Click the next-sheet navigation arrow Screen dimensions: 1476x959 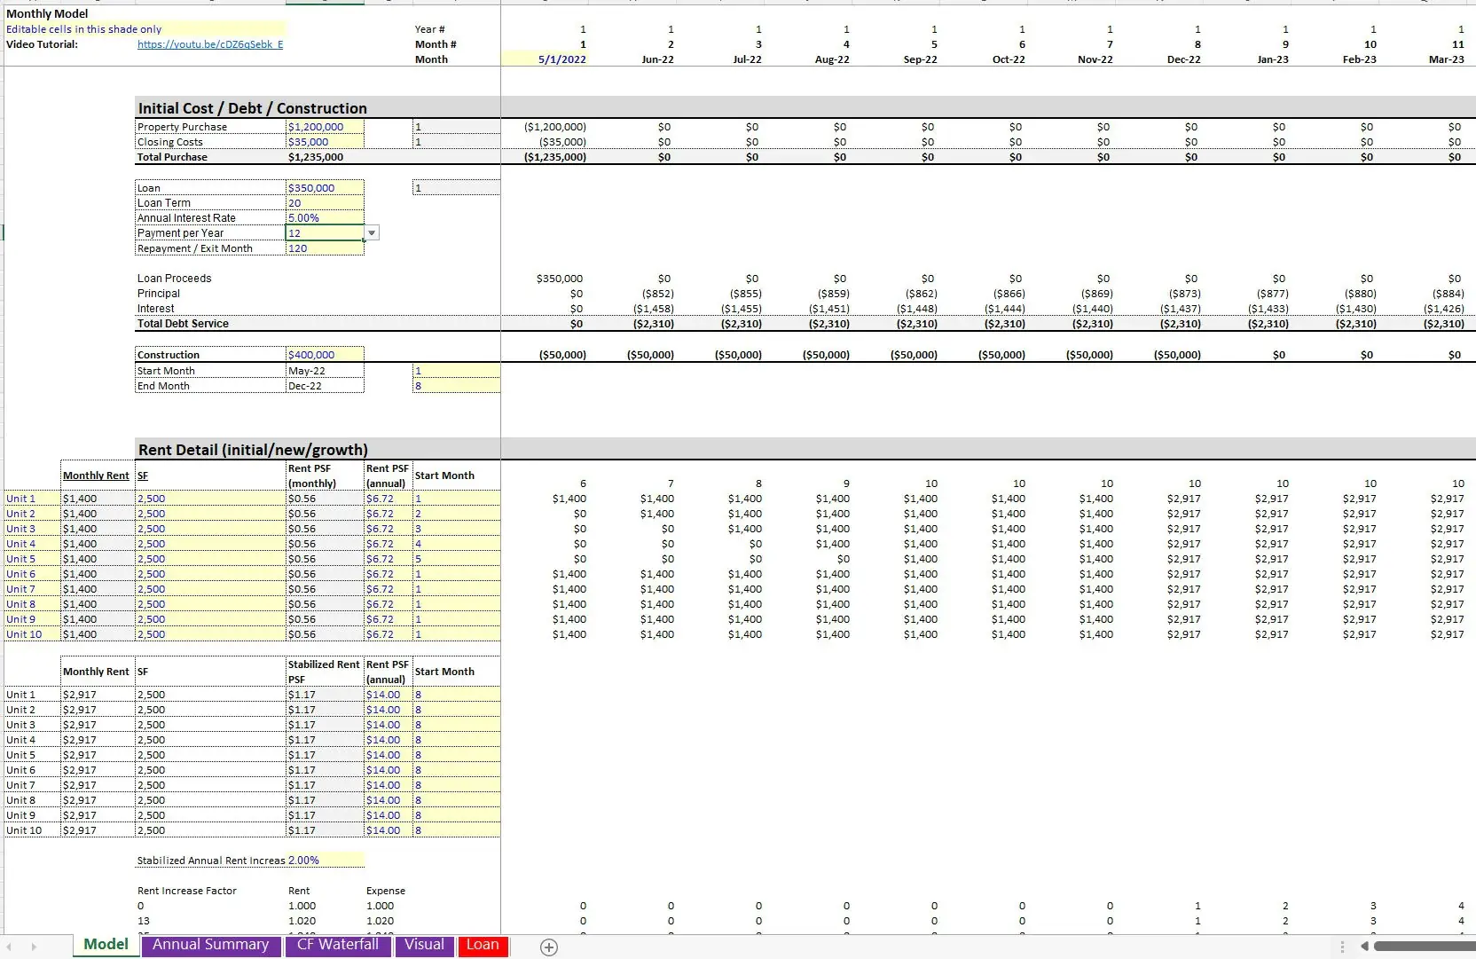point(34,947)
